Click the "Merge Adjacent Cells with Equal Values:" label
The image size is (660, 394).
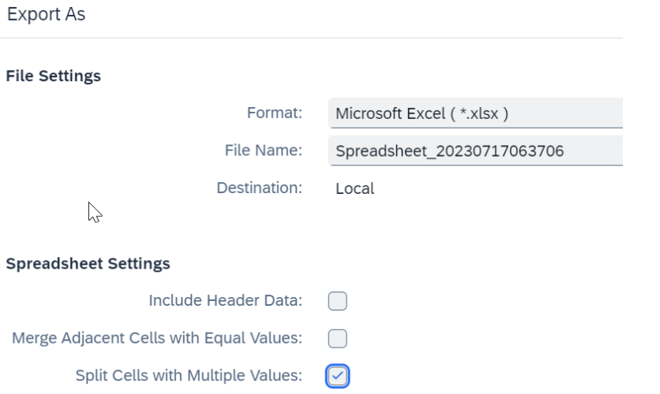[x=157, y=338]
